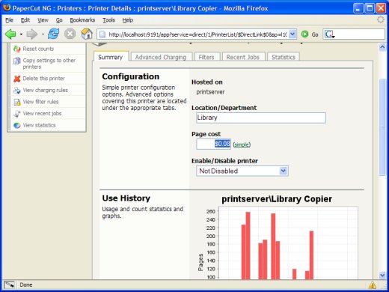The width and height of the screenshot is (389, 292).
Task: Click the vertical scrollbar down arrow
Action: pos(382,275)
